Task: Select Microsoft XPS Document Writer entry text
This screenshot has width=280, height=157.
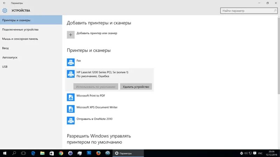Action: click(97, 107)
